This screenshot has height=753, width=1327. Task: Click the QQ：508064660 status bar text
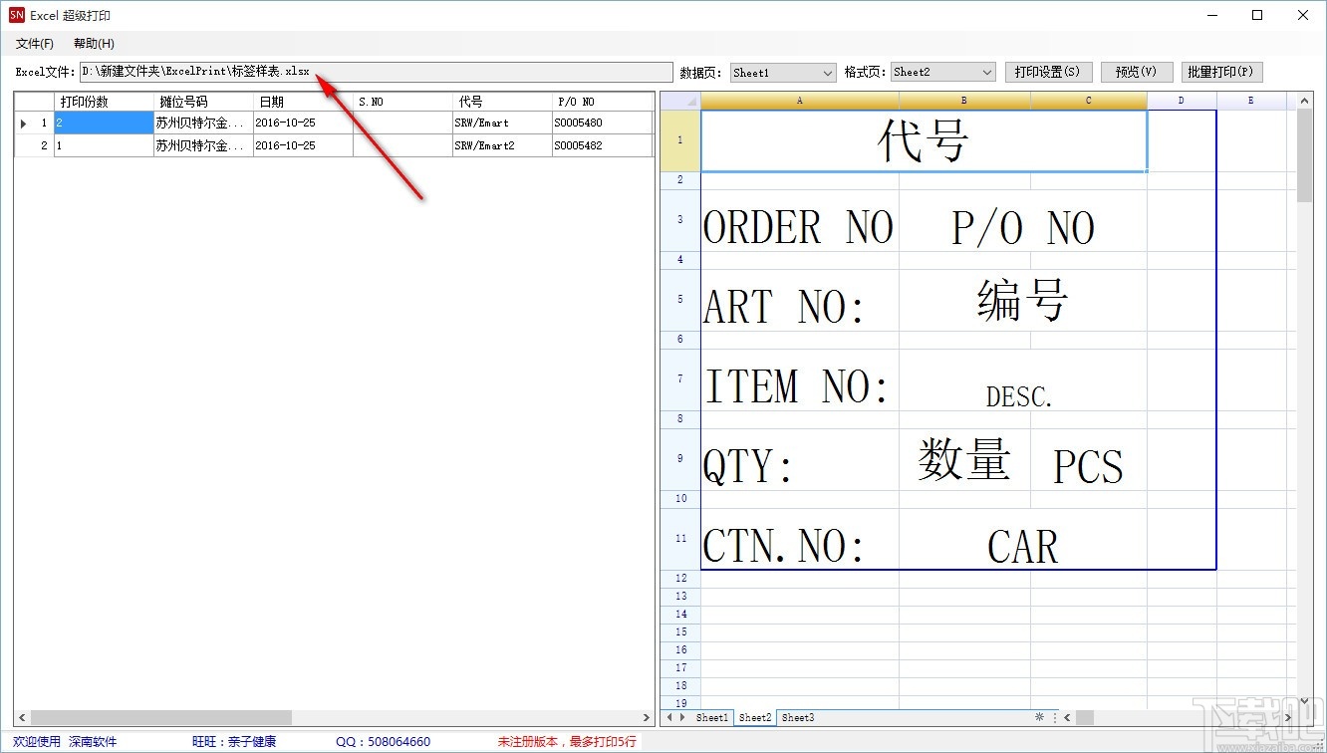[x=384, y=742]
